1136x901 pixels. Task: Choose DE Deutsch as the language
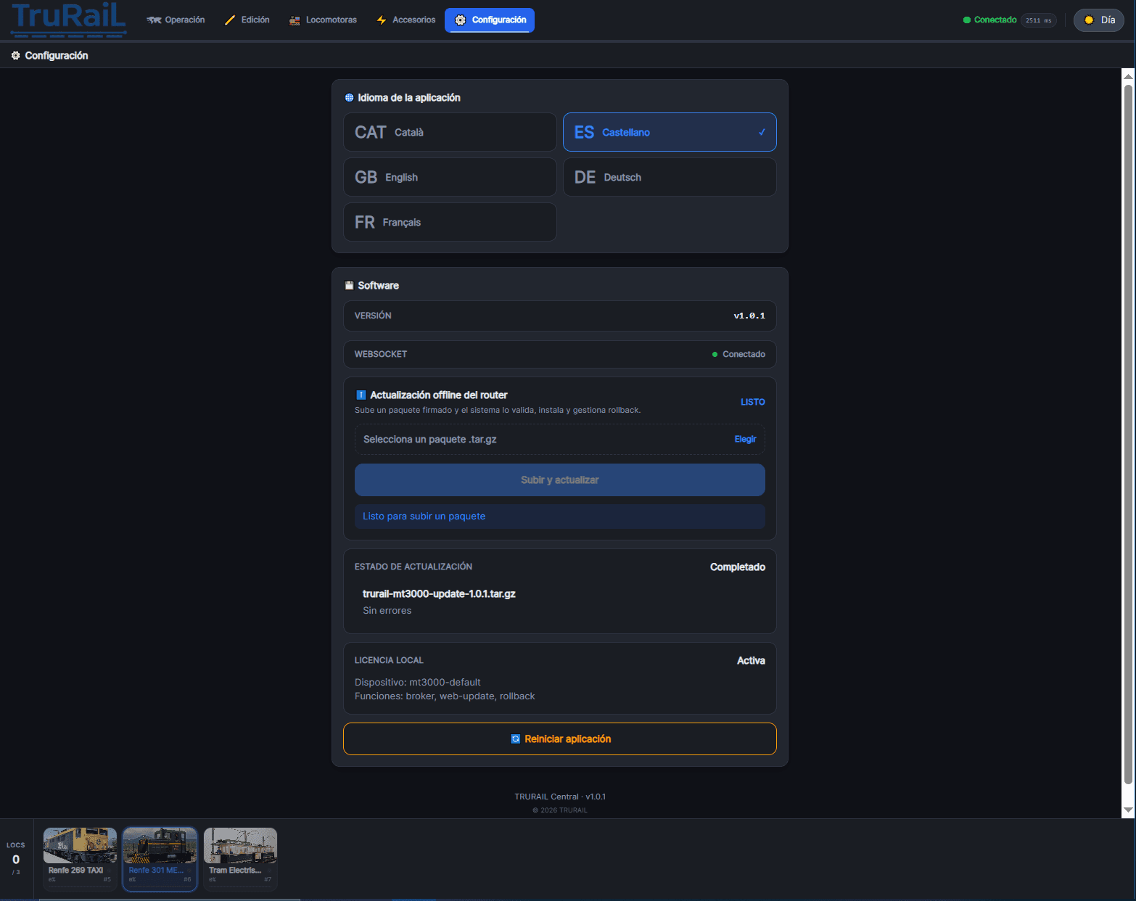(670, 177)
